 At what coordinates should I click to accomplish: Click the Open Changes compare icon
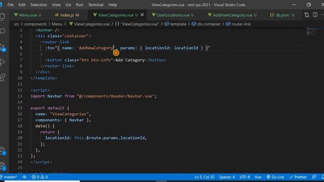pyautogui.click(x=307, y=15)
